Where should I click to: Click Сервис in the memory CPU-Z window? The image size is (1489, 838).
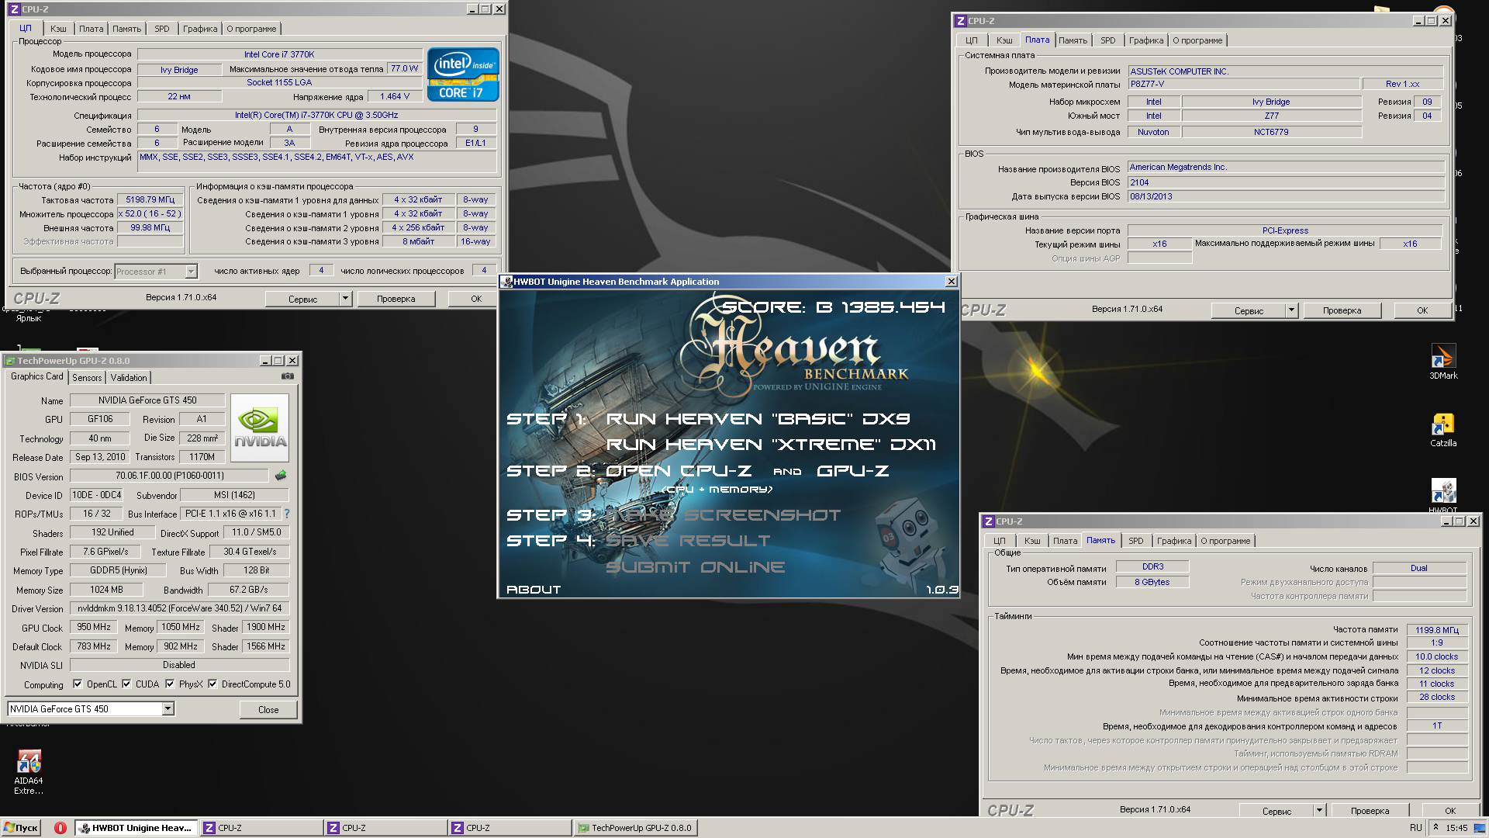pyautogui.click(x=1277, y=811)
